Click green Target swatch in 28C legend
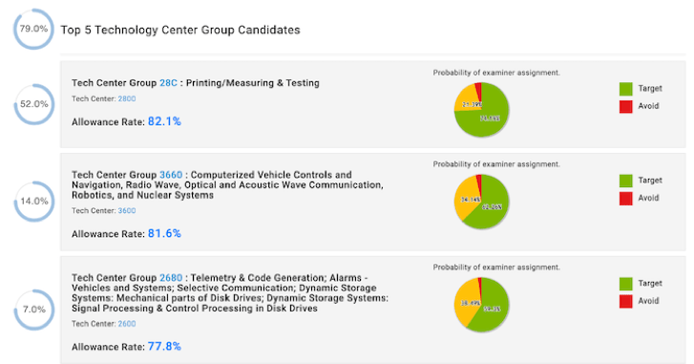 coord(626,89)
